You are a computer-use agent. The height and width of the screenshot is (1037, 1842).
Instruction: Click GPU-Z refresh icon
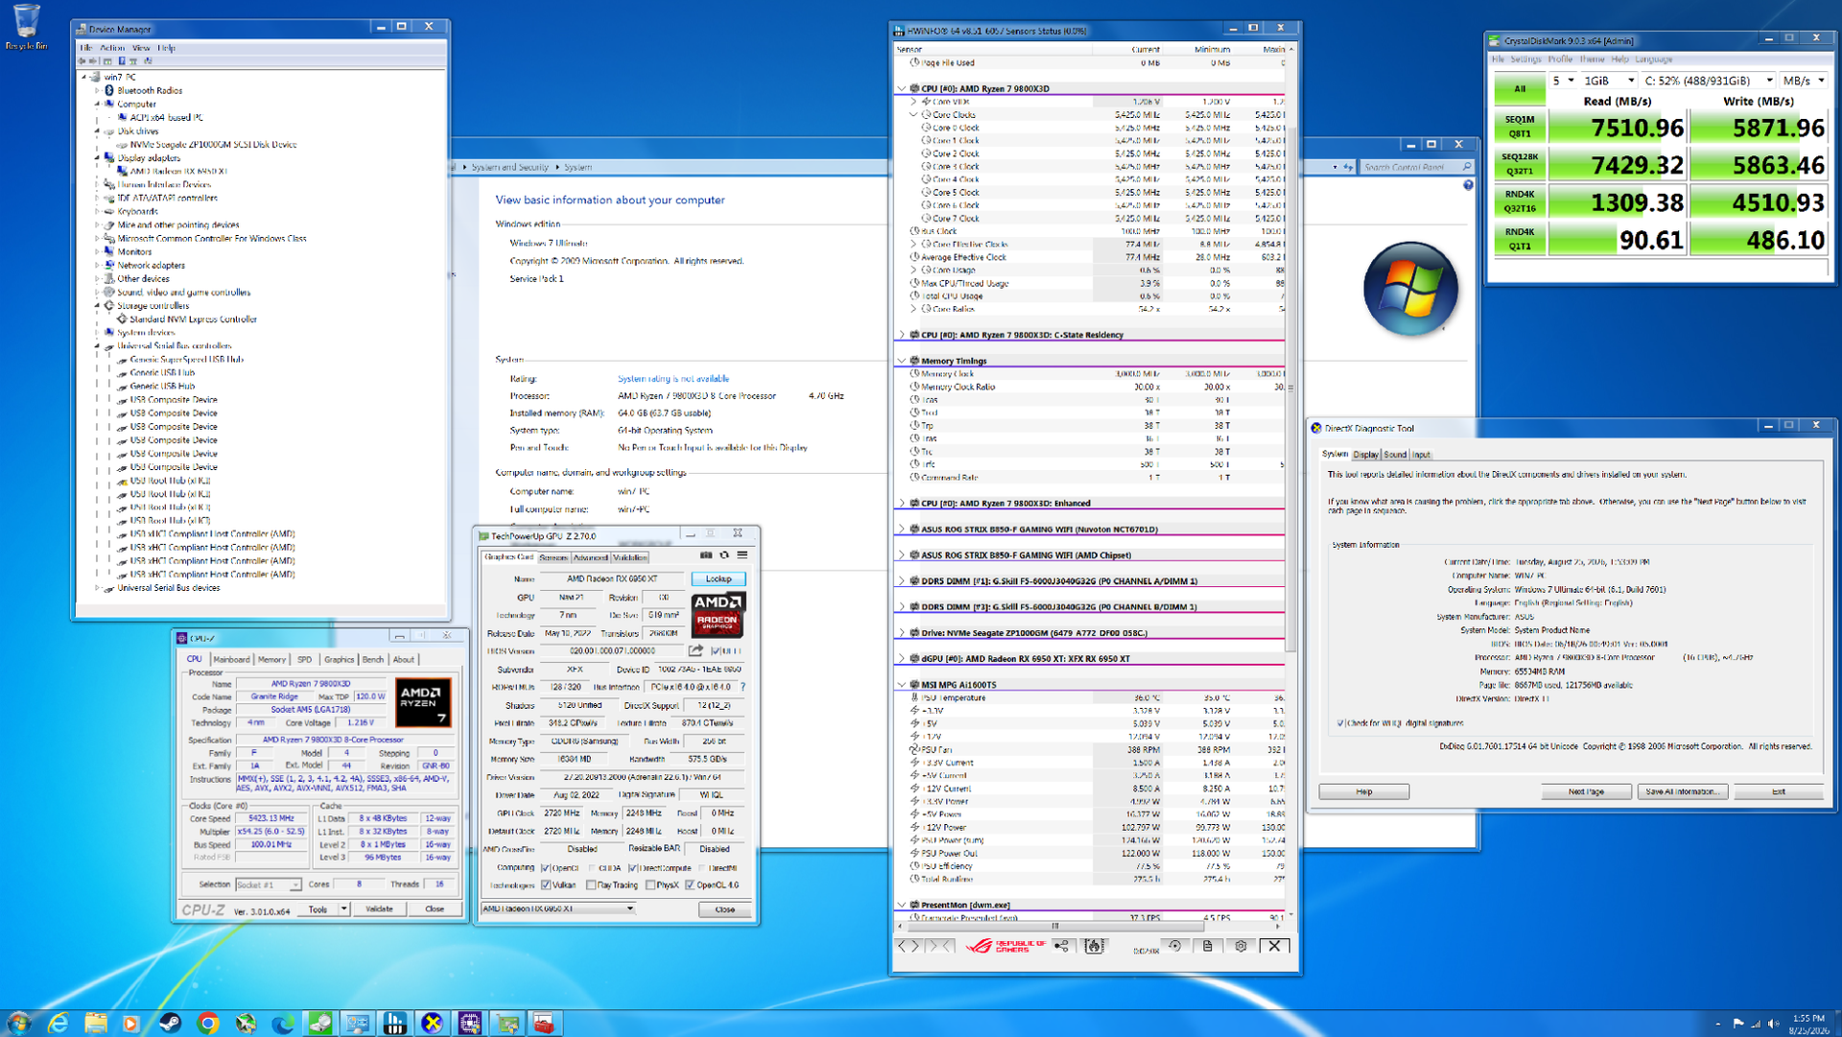(724, 555)
